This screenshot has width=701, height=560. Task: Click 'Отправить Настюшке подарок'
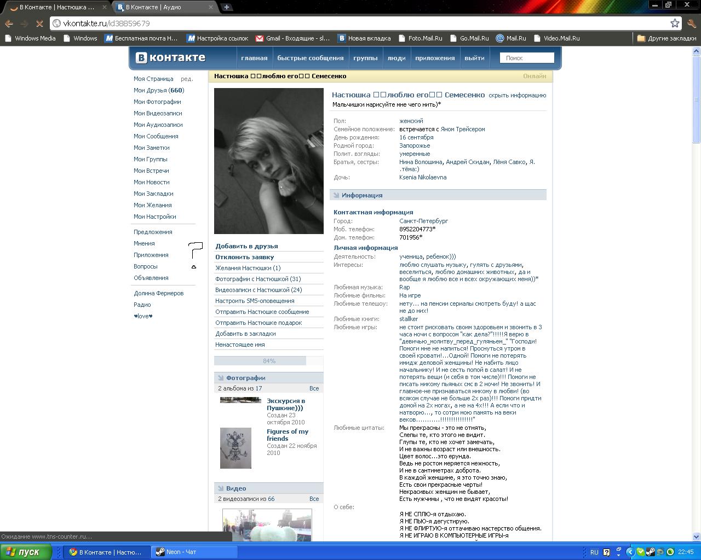pos(258,323)
